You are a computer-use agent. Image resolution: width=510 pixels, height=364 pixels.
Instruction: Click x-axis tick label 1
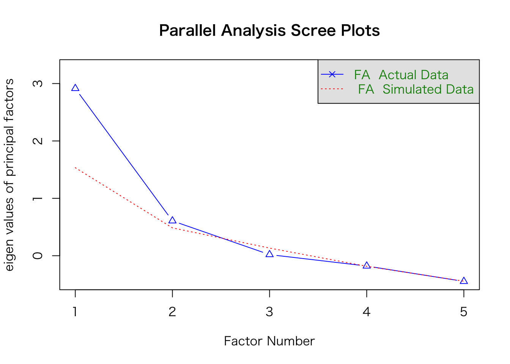pyautogui.click(x=75, y=312)
